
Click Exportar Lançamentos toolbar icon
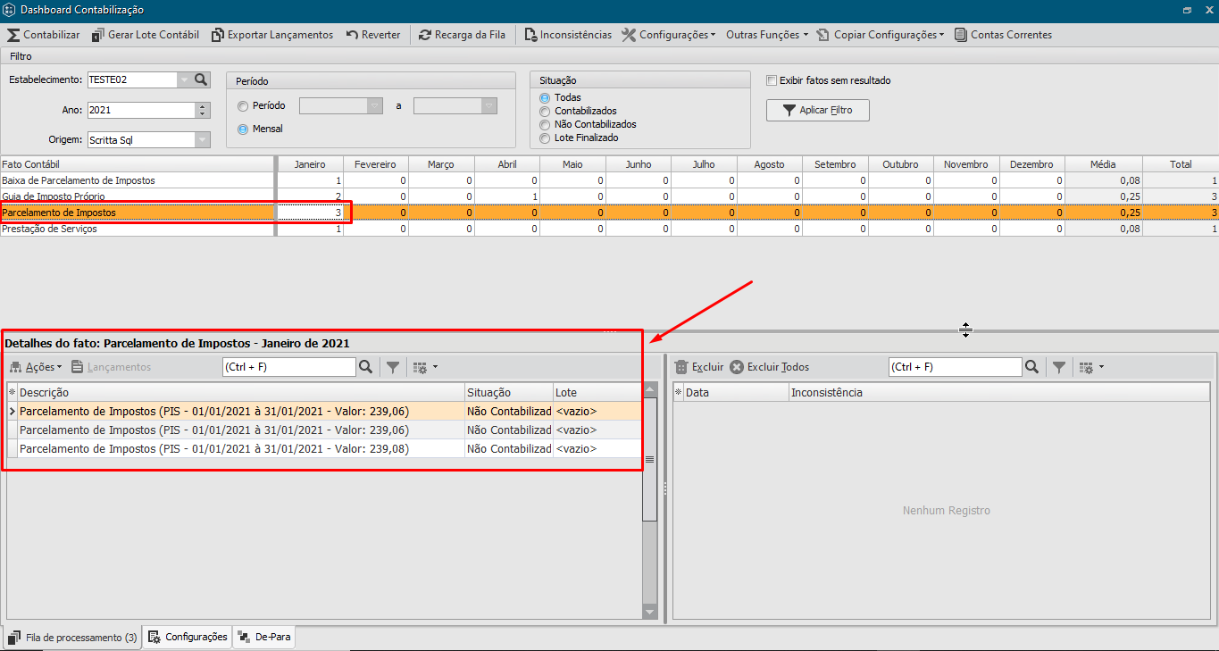click(218, 35)
